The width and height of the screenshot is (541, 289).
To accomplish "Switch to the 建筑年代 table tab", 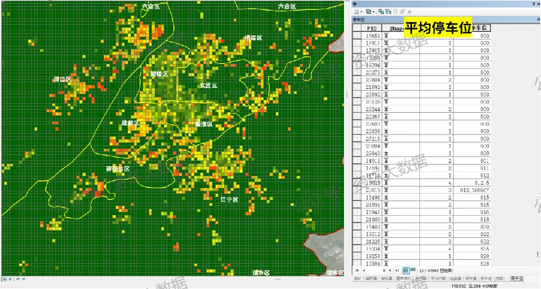I will tap(404, 278).
